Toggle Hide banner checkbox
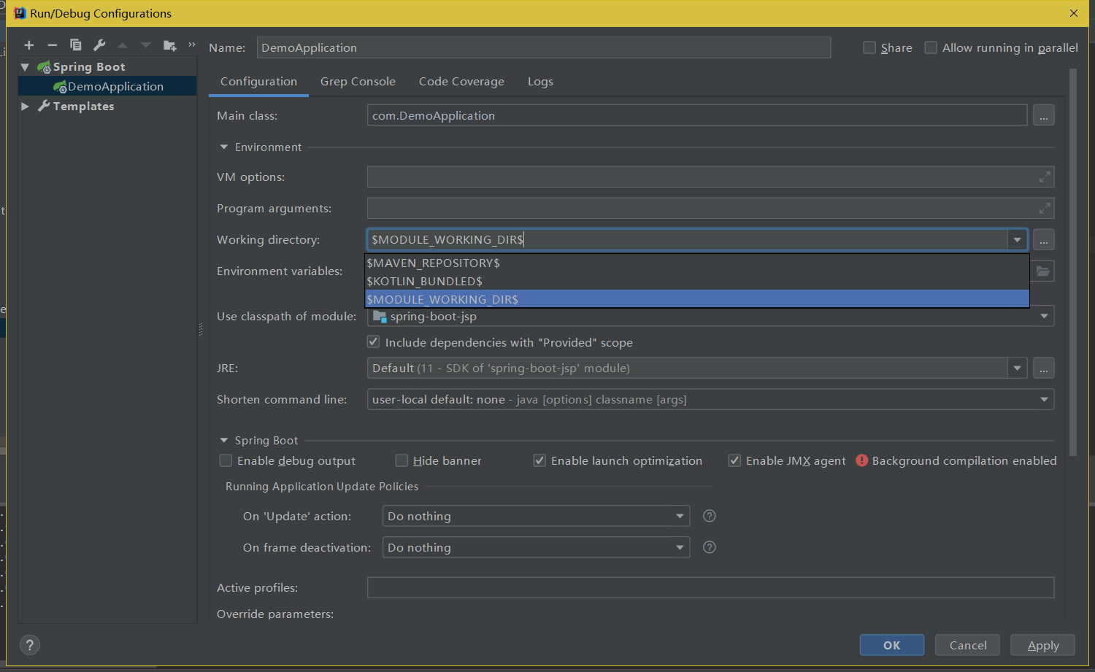Screen dimensions: 1095x672 coord(401,460)
